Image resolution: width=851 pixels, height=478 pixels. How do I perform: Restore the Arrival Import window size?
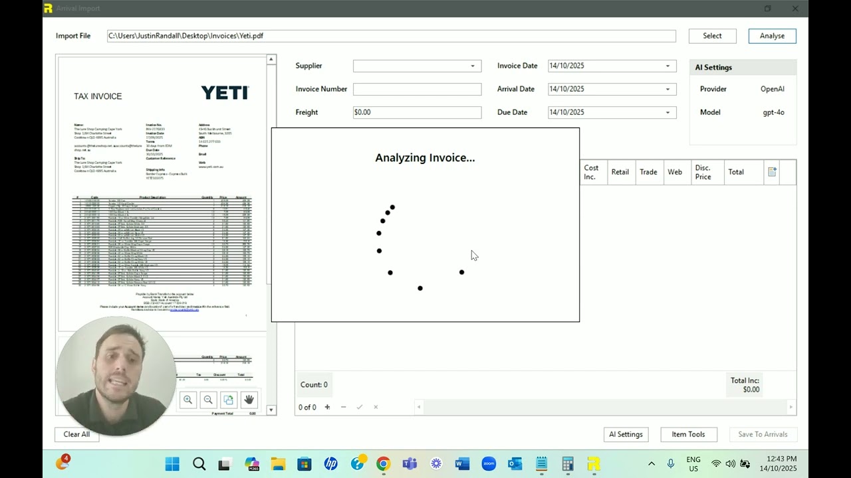(767, 9)
